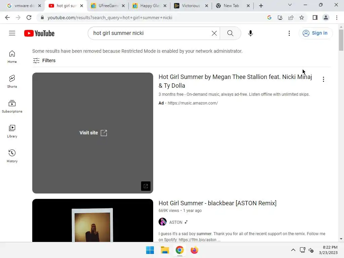Share this page using the share icon
Viewport: 344px width, 258px height.
pos(291,17)
